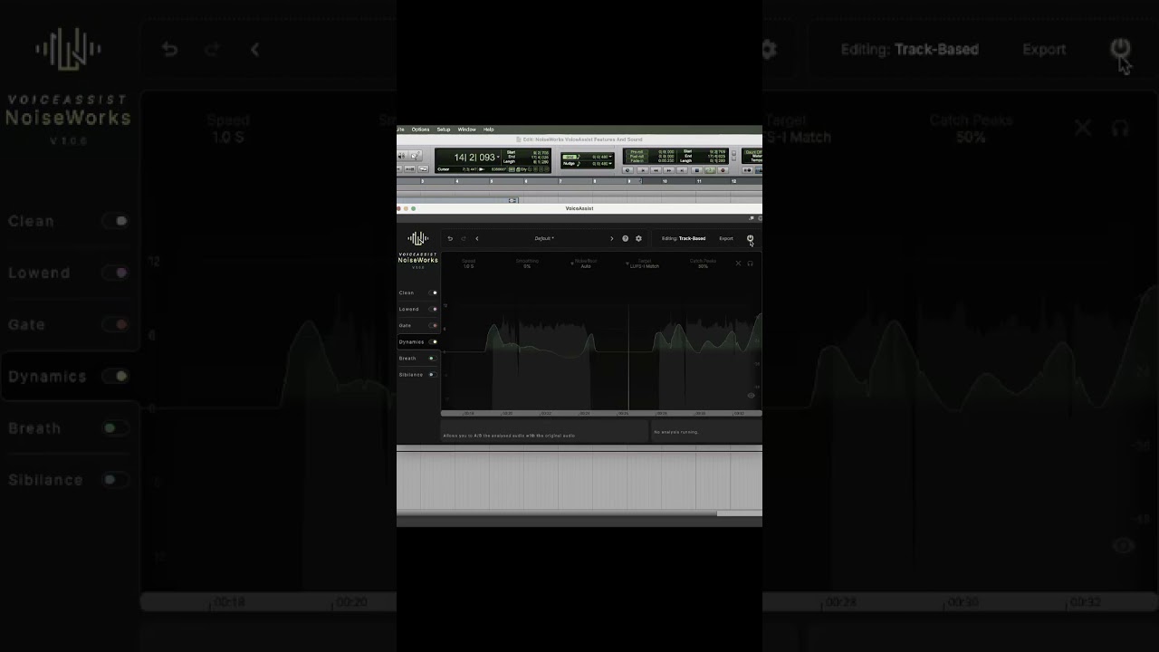
Task: Click the Pro Tools main counter 14|2|093
Action: point(474,158)
